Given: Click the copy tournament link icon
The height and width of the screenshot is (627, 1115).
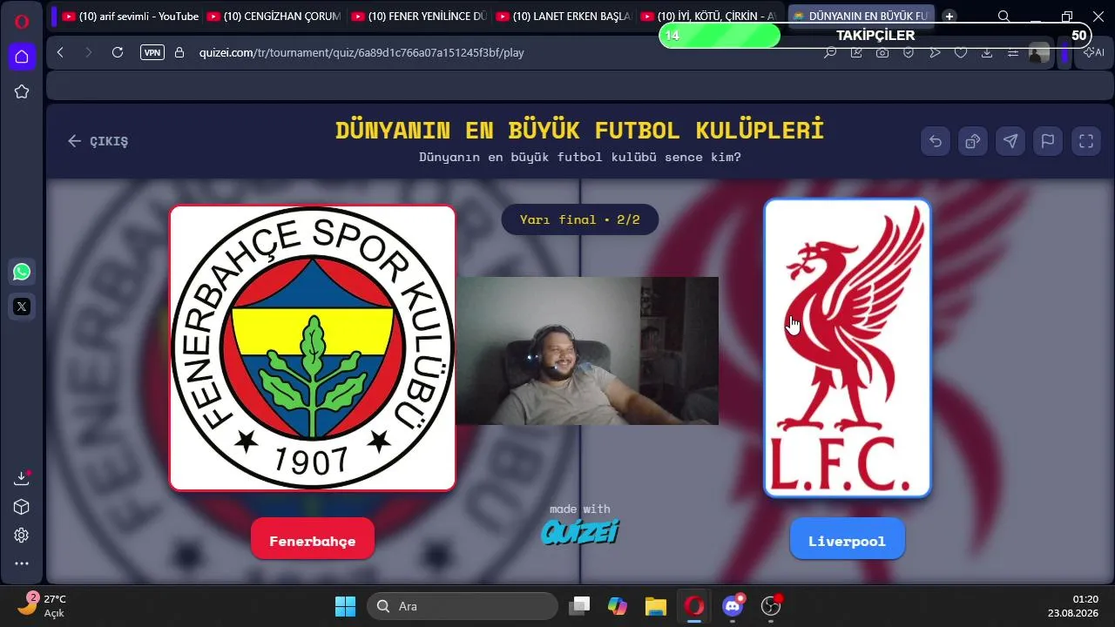Looking at the screenshot, I should click(x=973, y=141).
